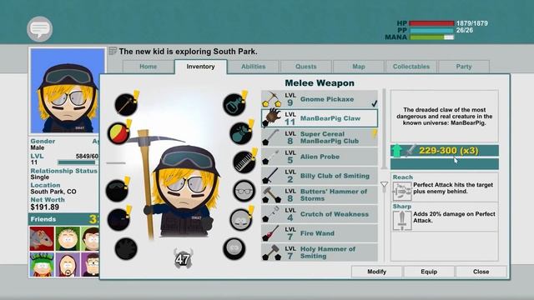Click the weapon list scrollbar thumb

tap(384, 129)
